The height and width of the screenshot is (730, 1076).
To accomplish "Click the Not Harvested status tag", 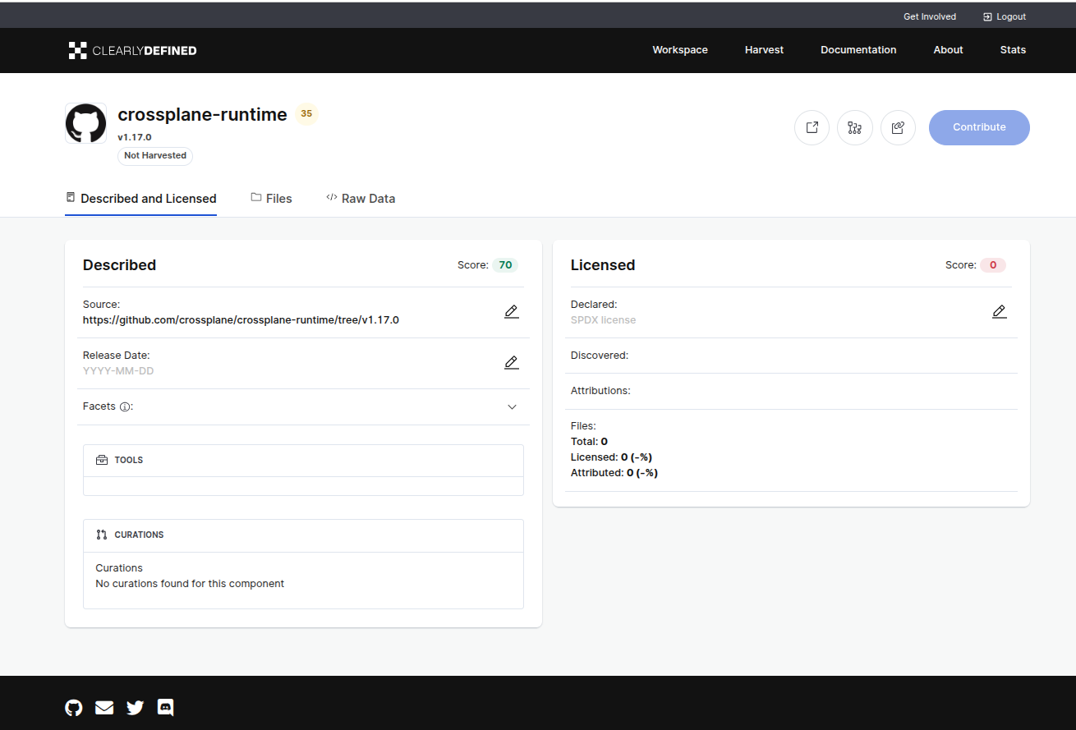I will point(155,155).
